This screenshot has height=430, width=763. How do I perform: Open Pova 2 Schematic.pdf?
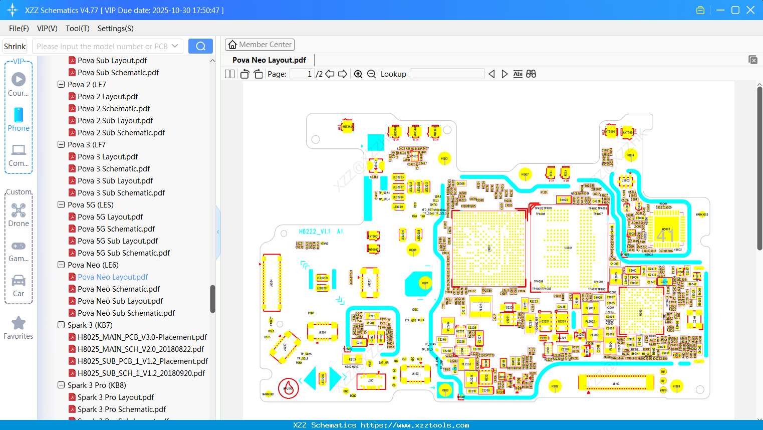coord(114,109)
